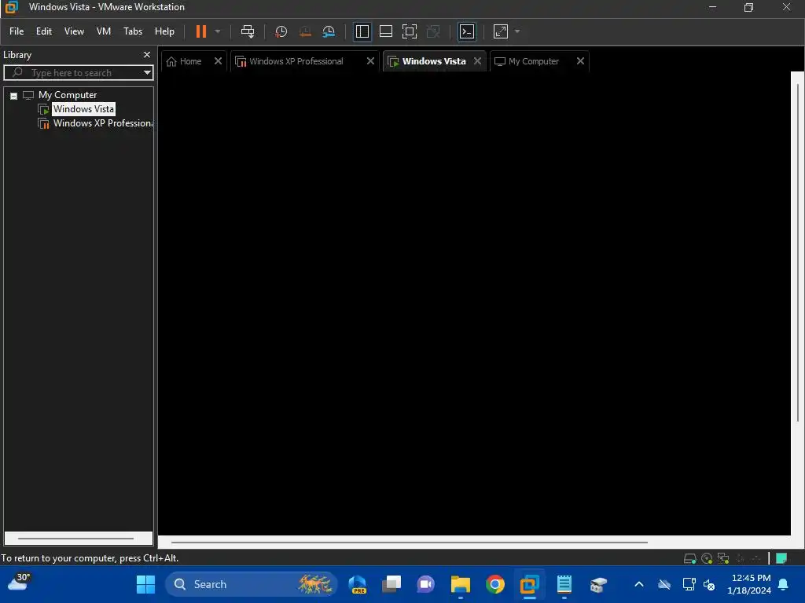Click the network tray icon

coord(689,584)
